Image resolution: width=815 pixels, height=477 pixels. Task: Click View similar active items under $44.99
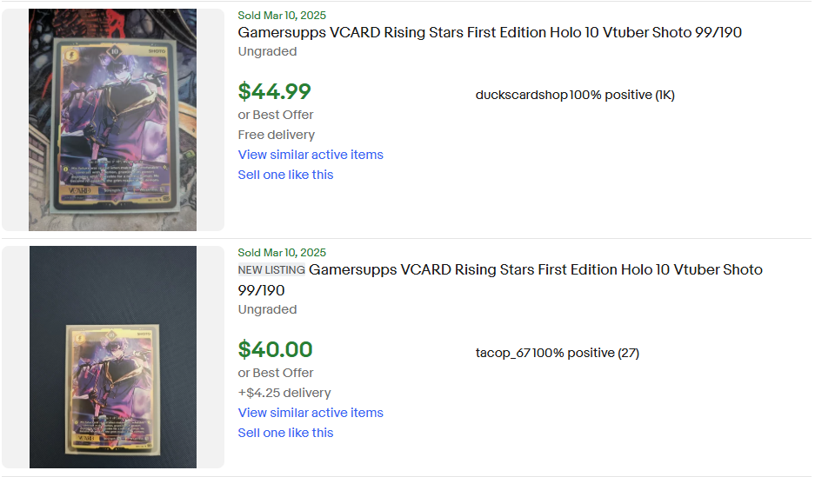click(x=311, y=155)
